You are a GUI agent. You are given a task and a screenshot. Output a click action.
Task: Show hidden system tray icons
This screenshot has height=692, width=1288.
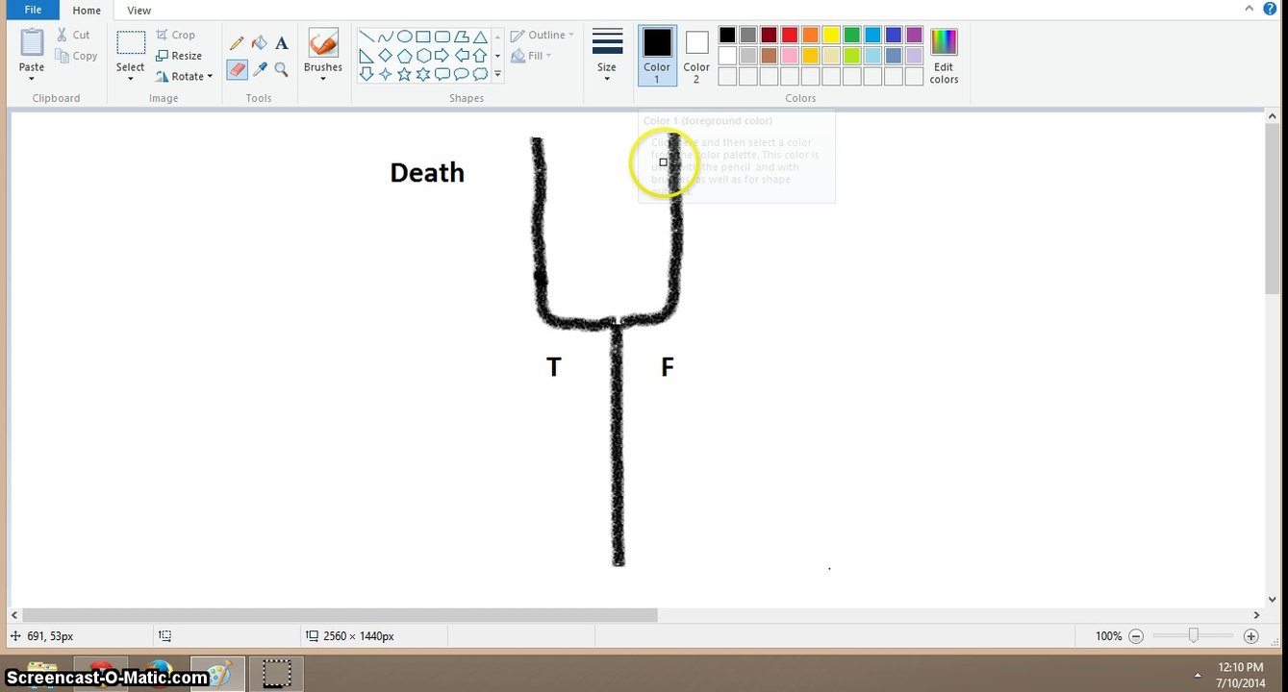click(x=1198, y=675)
